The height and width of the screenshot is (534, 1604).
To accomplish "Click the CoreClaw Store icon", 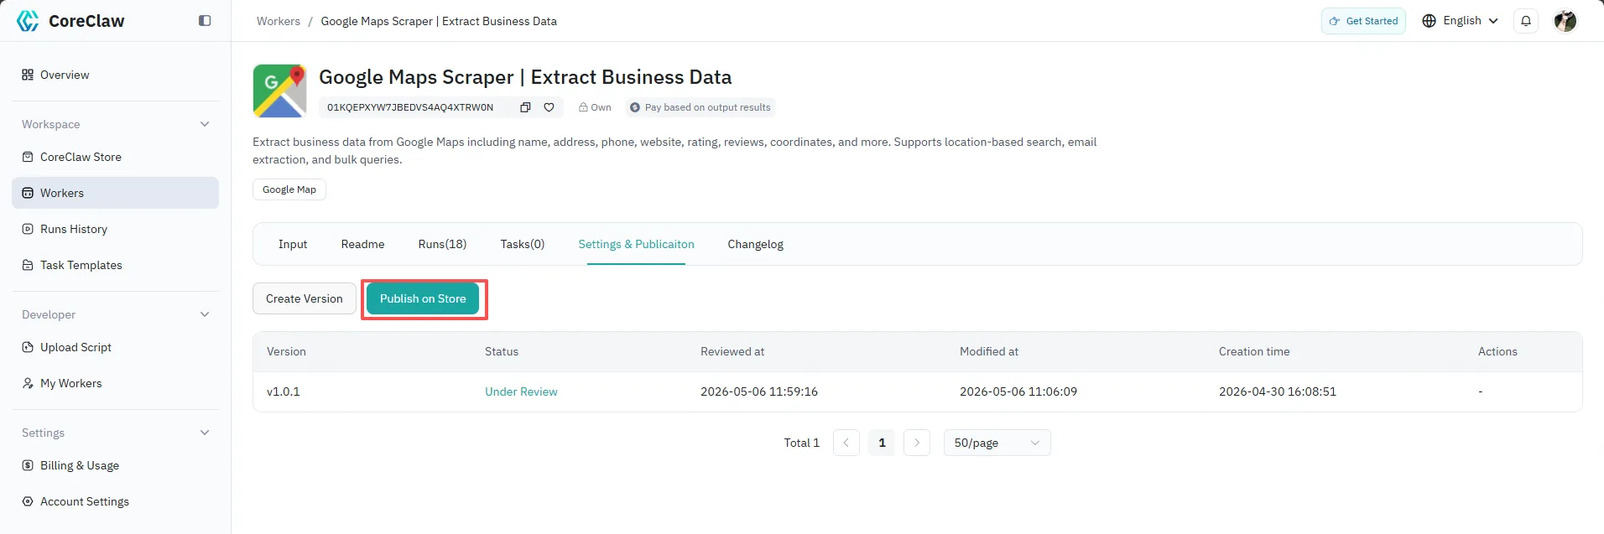I will coord(28,157).
